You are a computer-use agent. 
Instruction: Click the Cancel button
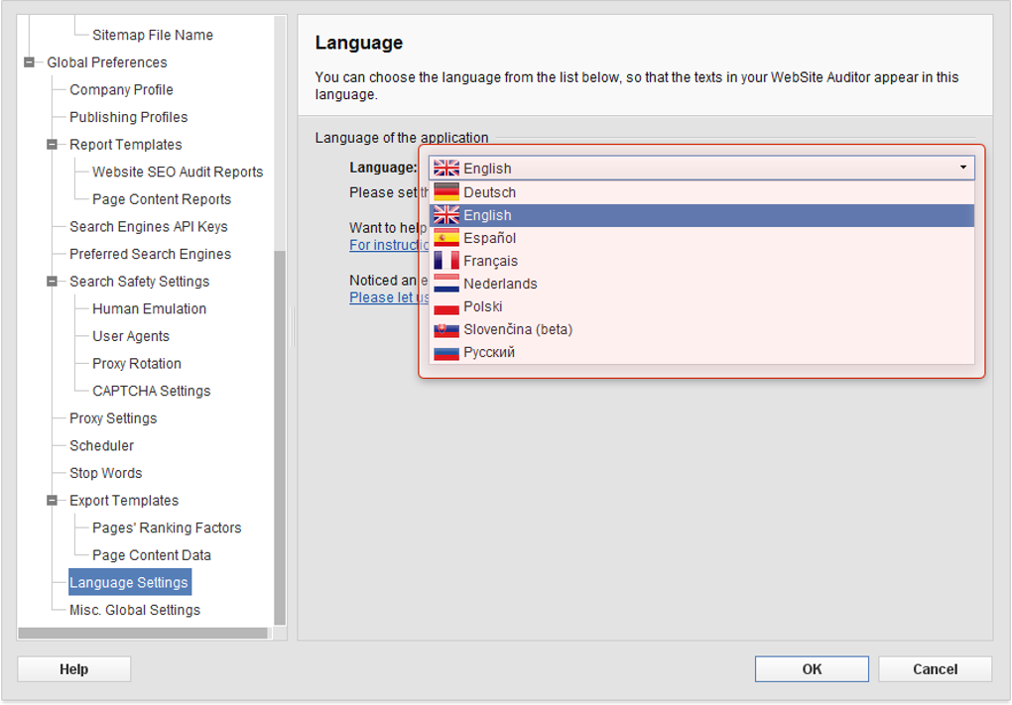(936, 669)
